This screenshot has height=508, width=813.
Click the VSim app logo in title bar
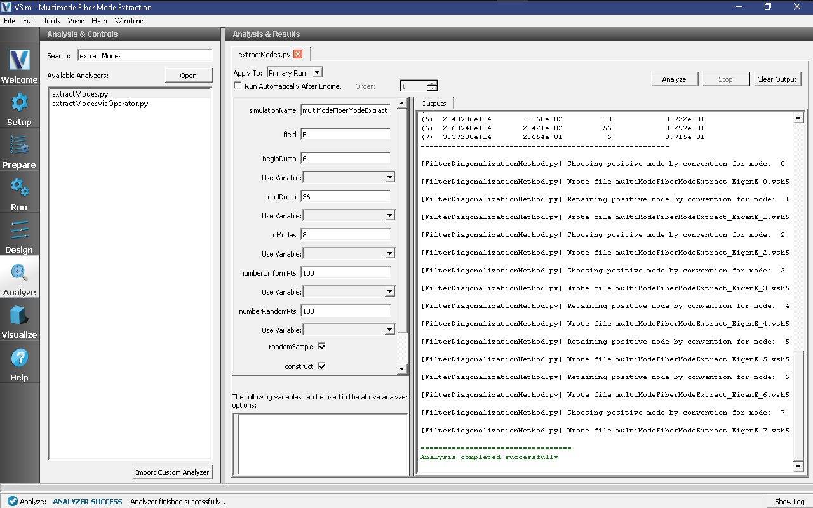8,7
